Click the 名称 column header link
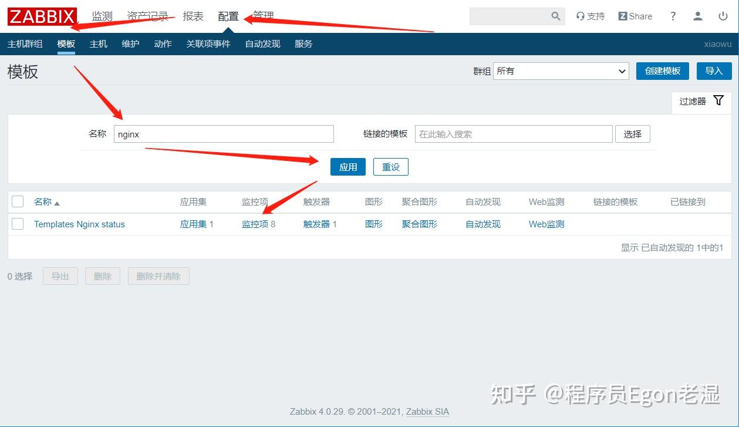 (x=43, y=202)
